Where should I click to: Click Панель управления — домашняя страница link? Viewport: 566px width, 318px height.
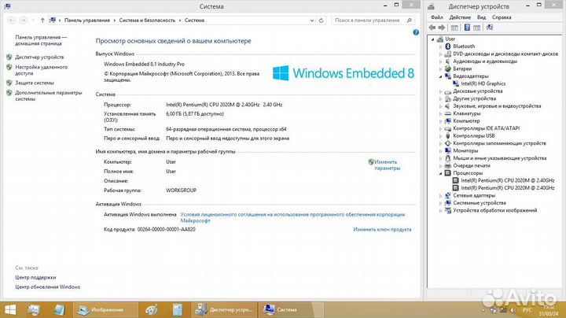[41, 40]
